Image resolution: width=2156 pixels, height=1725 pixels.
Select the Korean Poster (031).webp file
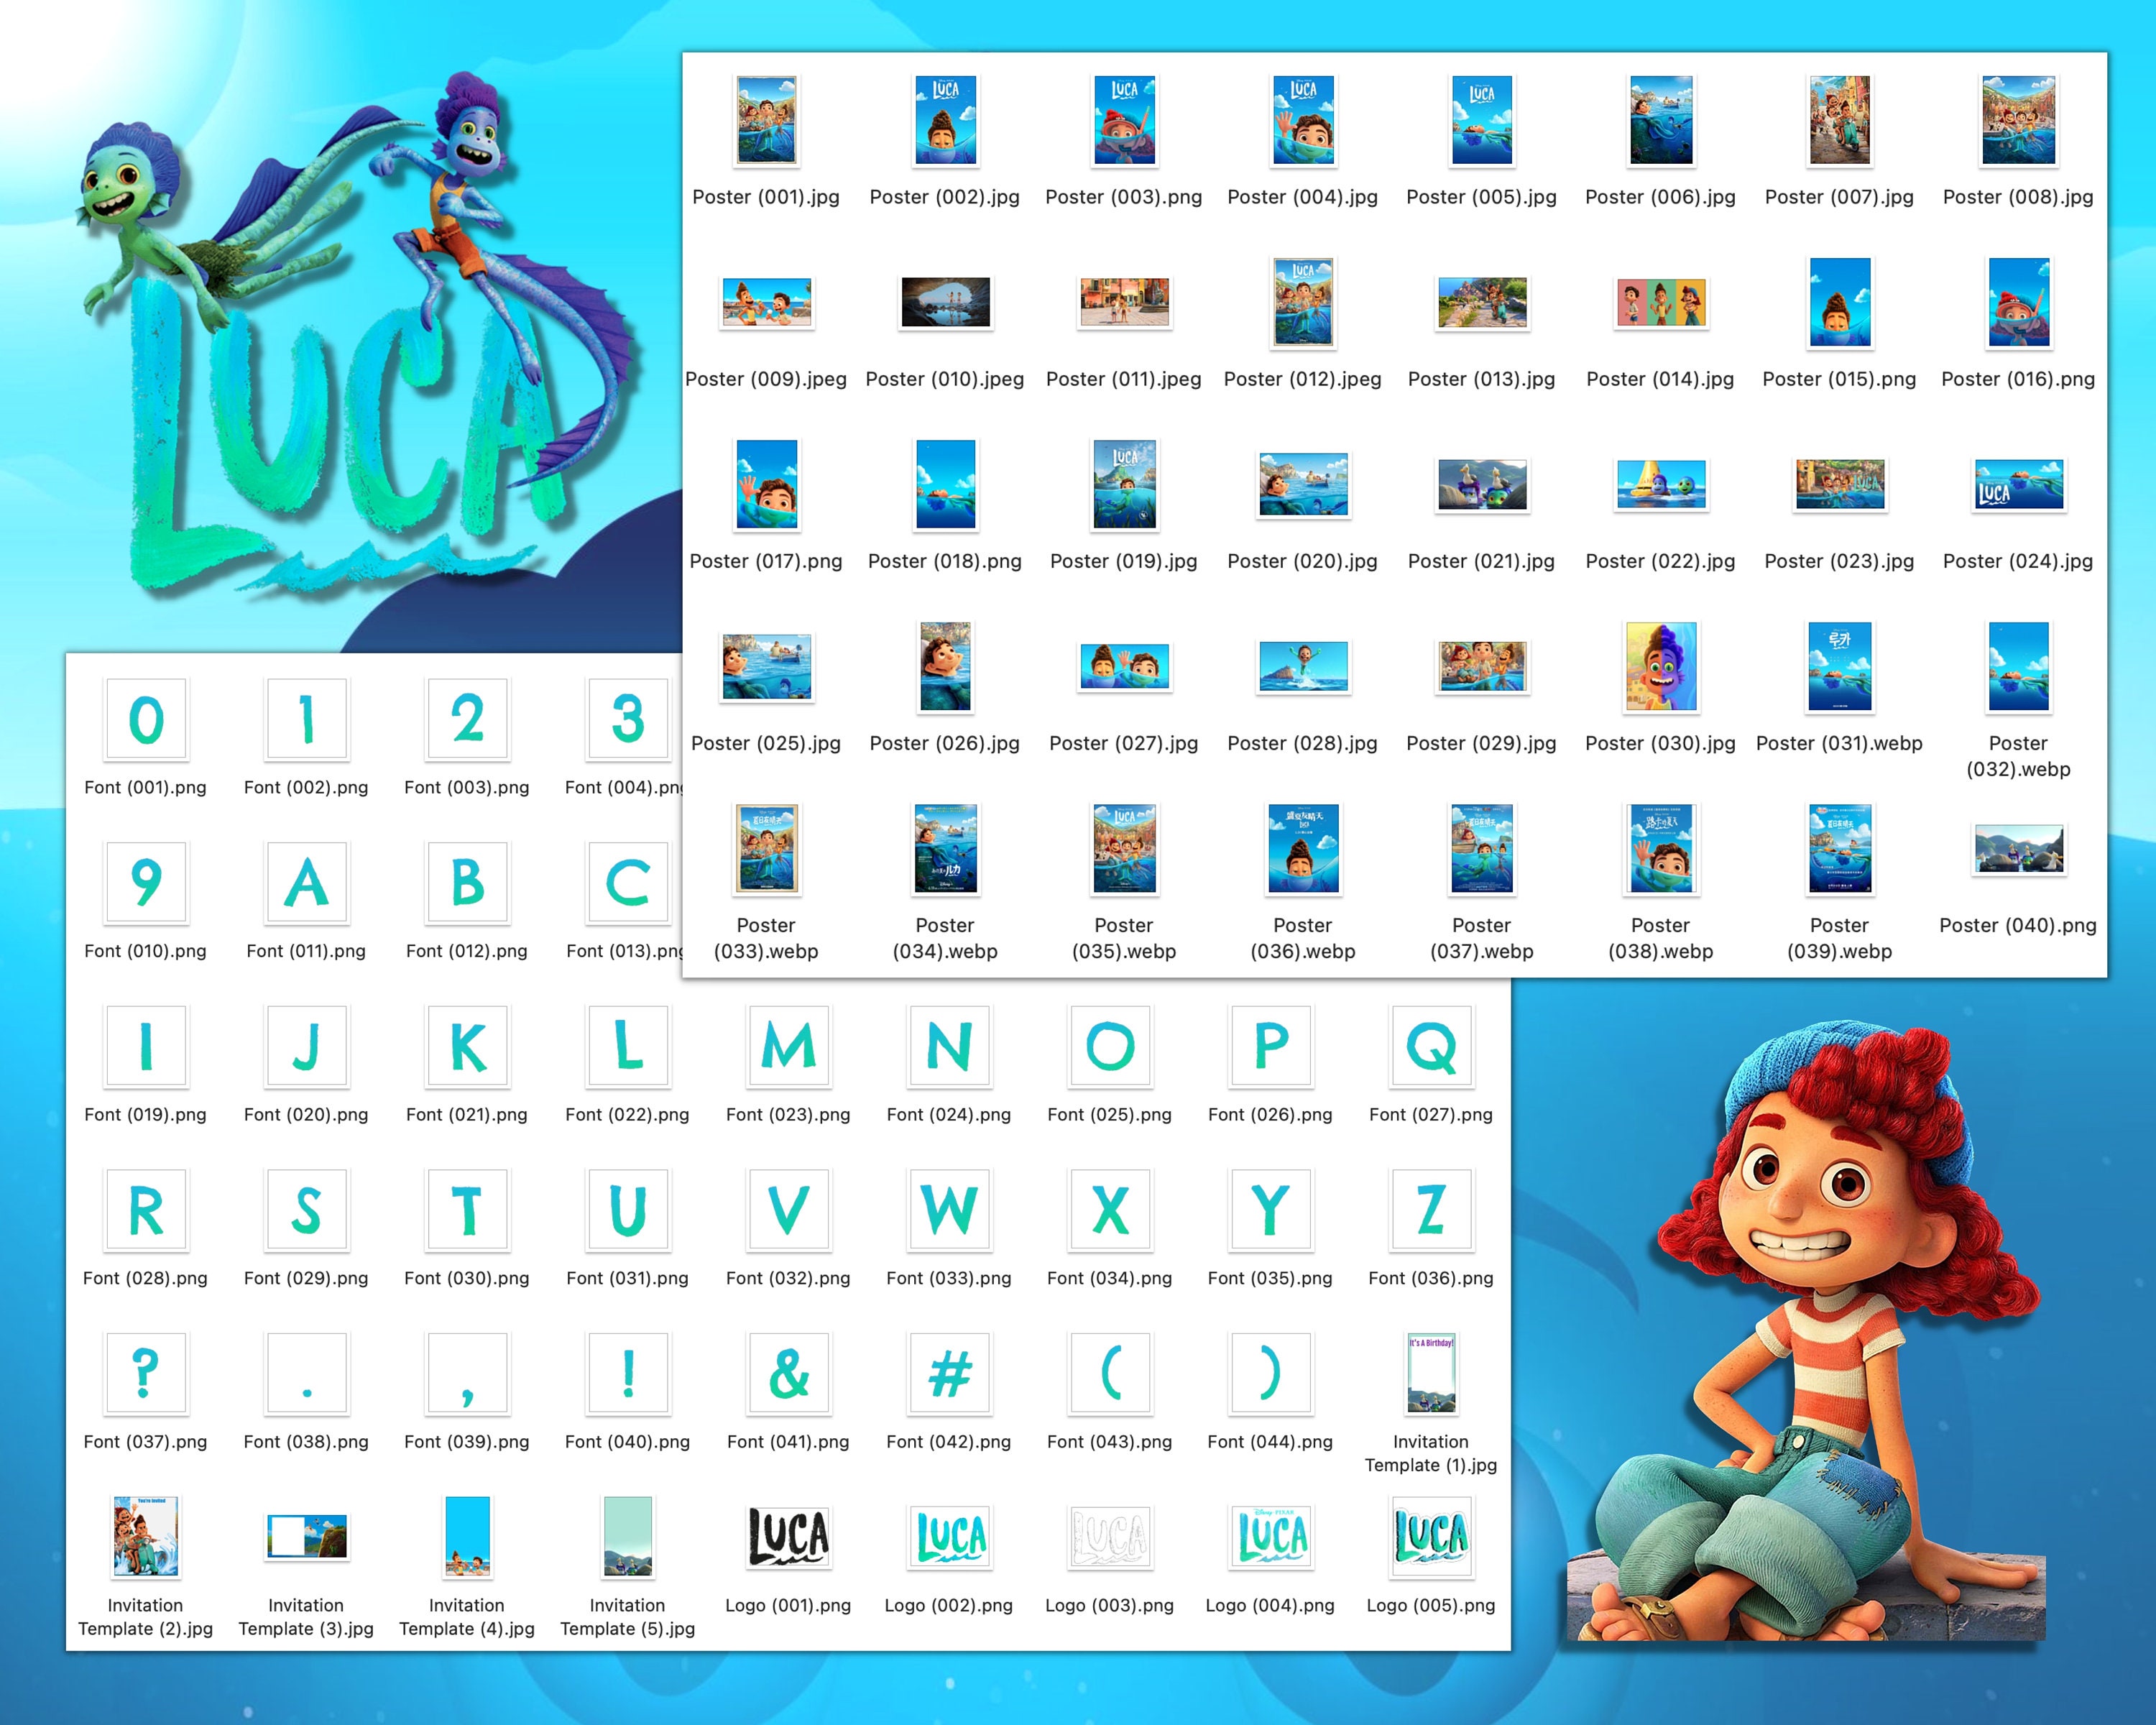coord(1838,667)
